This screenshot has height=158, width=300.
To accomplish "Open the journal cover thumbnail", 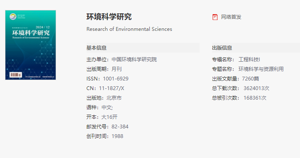I will (31, 45).
